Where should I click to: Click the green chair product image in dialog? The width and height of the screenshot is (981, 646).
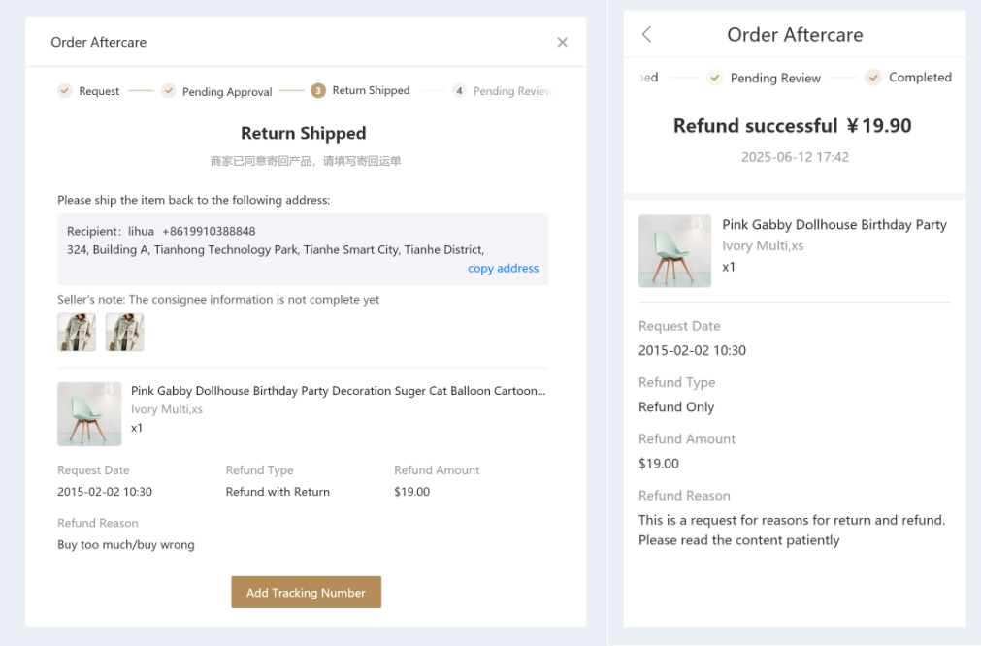[89, 414]
